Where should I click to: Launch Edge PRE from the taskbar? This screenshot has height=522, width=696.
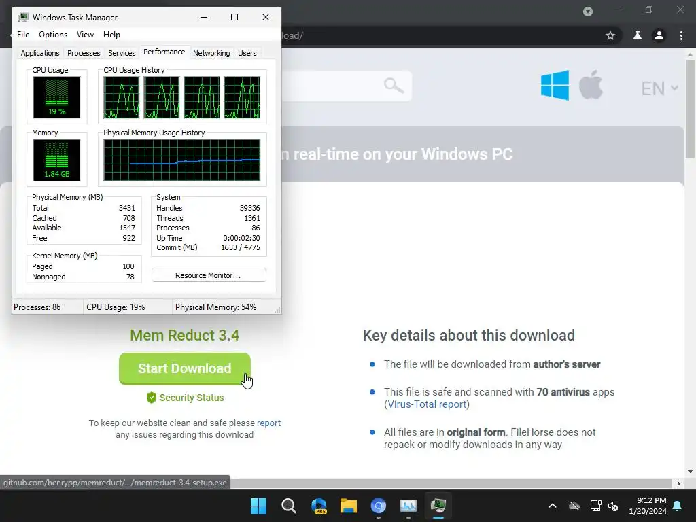tap(319, 506)
